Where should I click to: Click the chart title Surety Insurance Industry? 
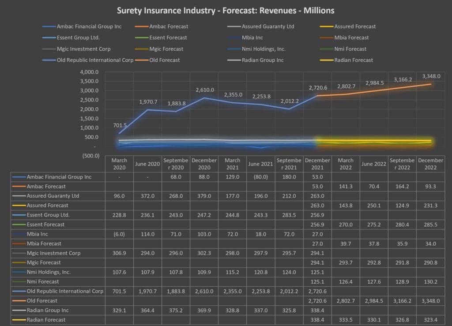point(226,10)
